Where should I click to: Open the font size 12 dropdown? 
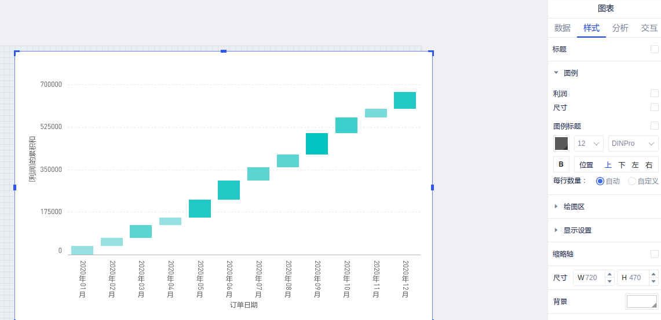click(589, 144)
